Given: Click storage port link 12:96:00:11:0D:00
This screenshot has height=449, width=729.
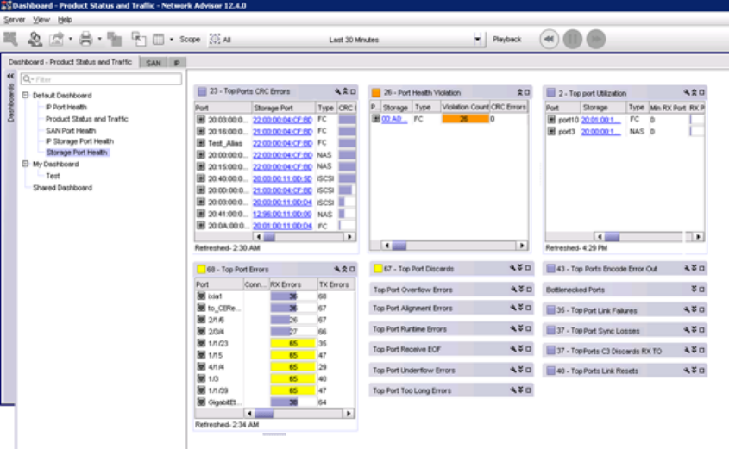Looking at the screenshot, I should tap(281, 214).
